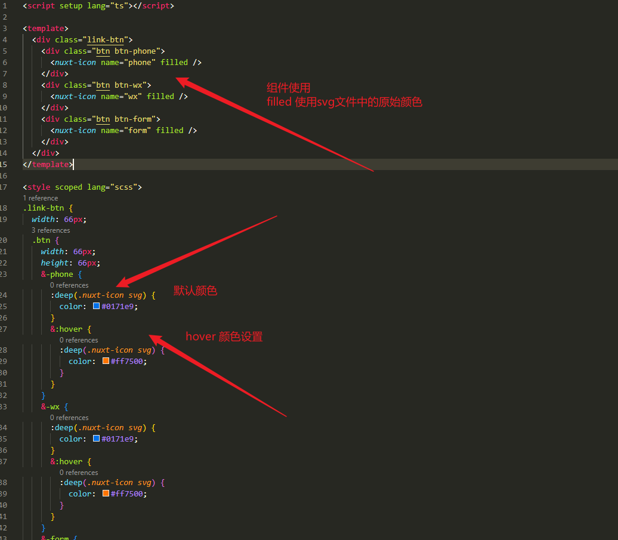
Task: Open orange #ff7500 swatch on line 29
Action: (x=106, y=360)
